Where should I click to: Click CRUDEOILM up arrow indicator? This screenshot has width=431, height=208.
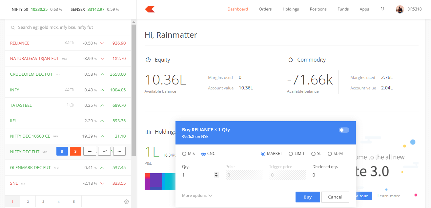(102, 74)
